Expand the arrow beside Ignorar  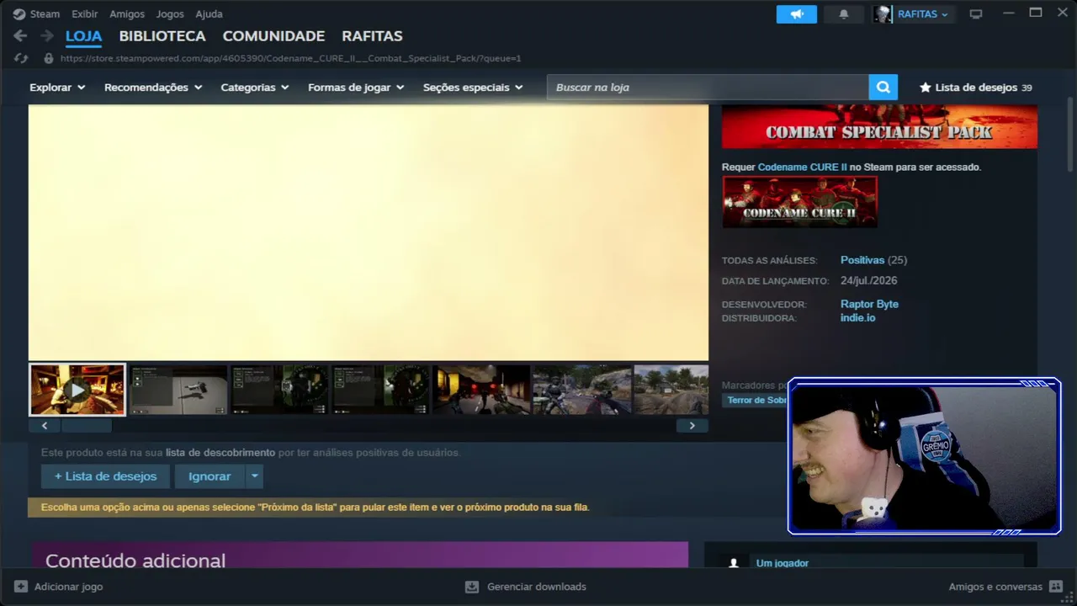click(254, 476)
